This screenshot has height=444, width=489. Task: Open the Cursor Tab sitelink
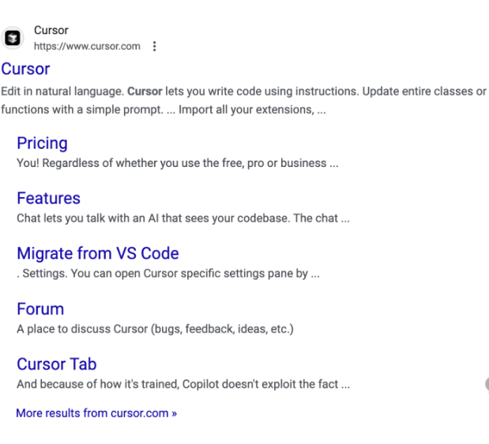[56, 365]
